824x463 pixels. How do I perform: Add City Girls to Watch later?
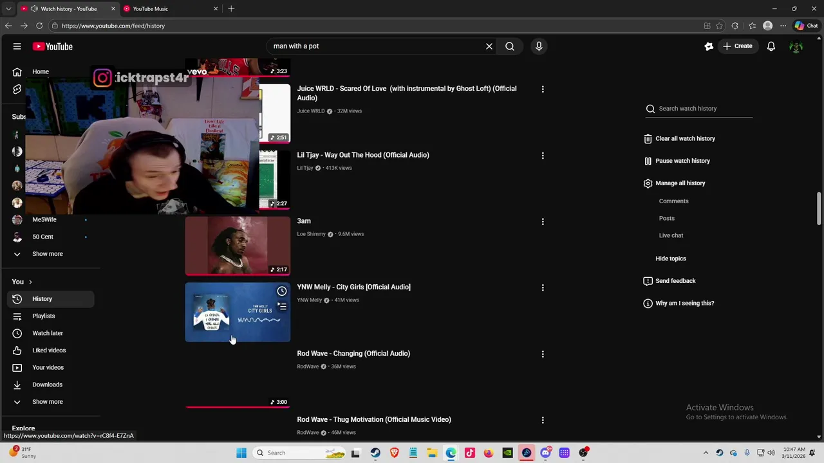pos(282,291)
